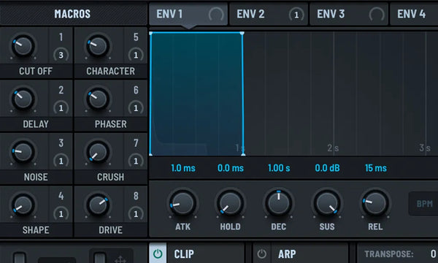Click the PHASER macro name label
This screenshot has width=438, height=263.
111,124
